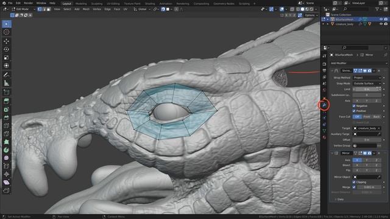Switch to edge select mode
Viewport: 390px width, 219px height.
tap(44, 9)
